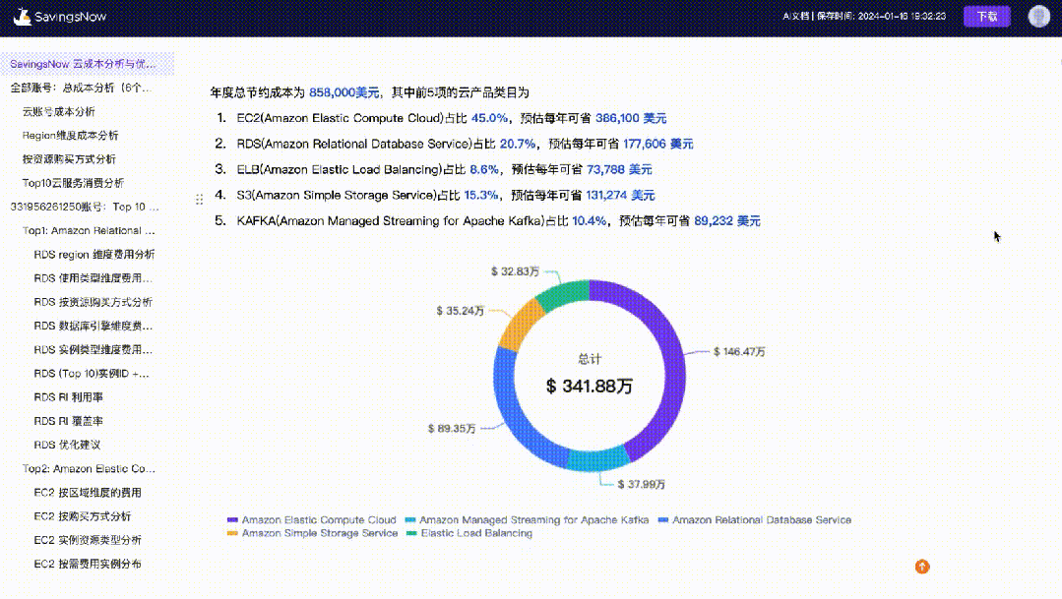Click the $ 35.24万 chart label
The width and height of the screenshot is (1062, 599).
[x=460, y=311]
